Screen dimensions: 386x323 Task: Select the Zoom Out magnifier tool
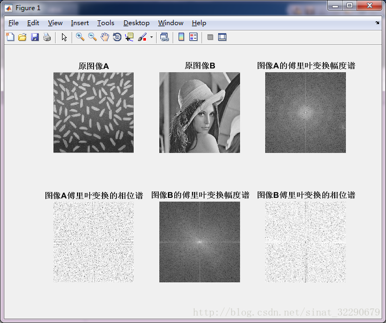coord(92,37)
